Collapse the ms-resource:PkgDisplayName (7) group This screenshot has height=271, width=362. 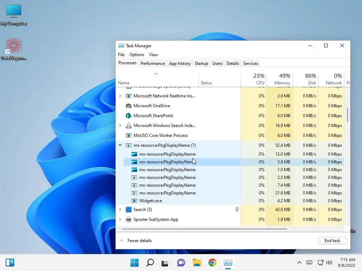[x=120, y=145]
